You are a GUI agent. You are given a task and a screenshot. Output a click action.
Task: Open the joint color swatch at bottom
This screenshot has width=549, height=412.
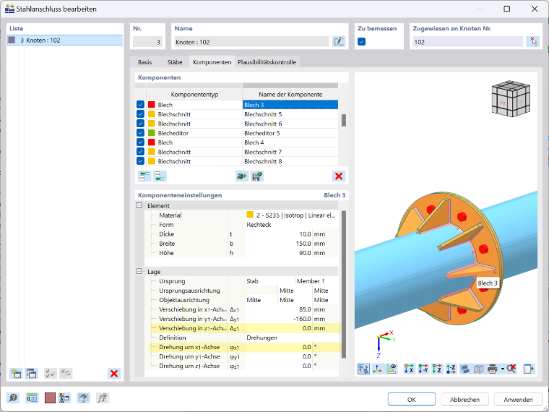[x=50, y=398]
